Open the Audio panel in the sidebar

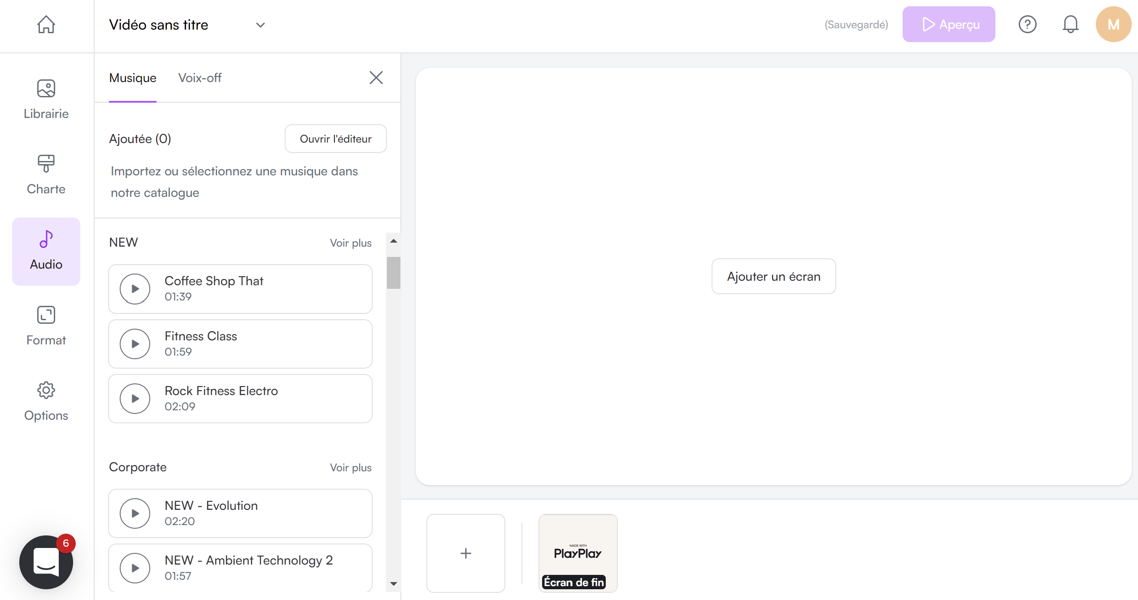[x=46, y=251]
